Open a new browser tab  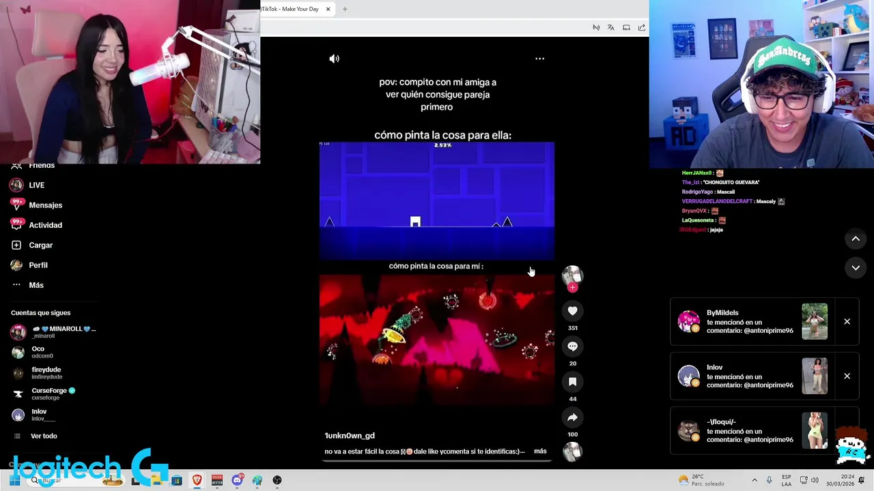[345, 9]
